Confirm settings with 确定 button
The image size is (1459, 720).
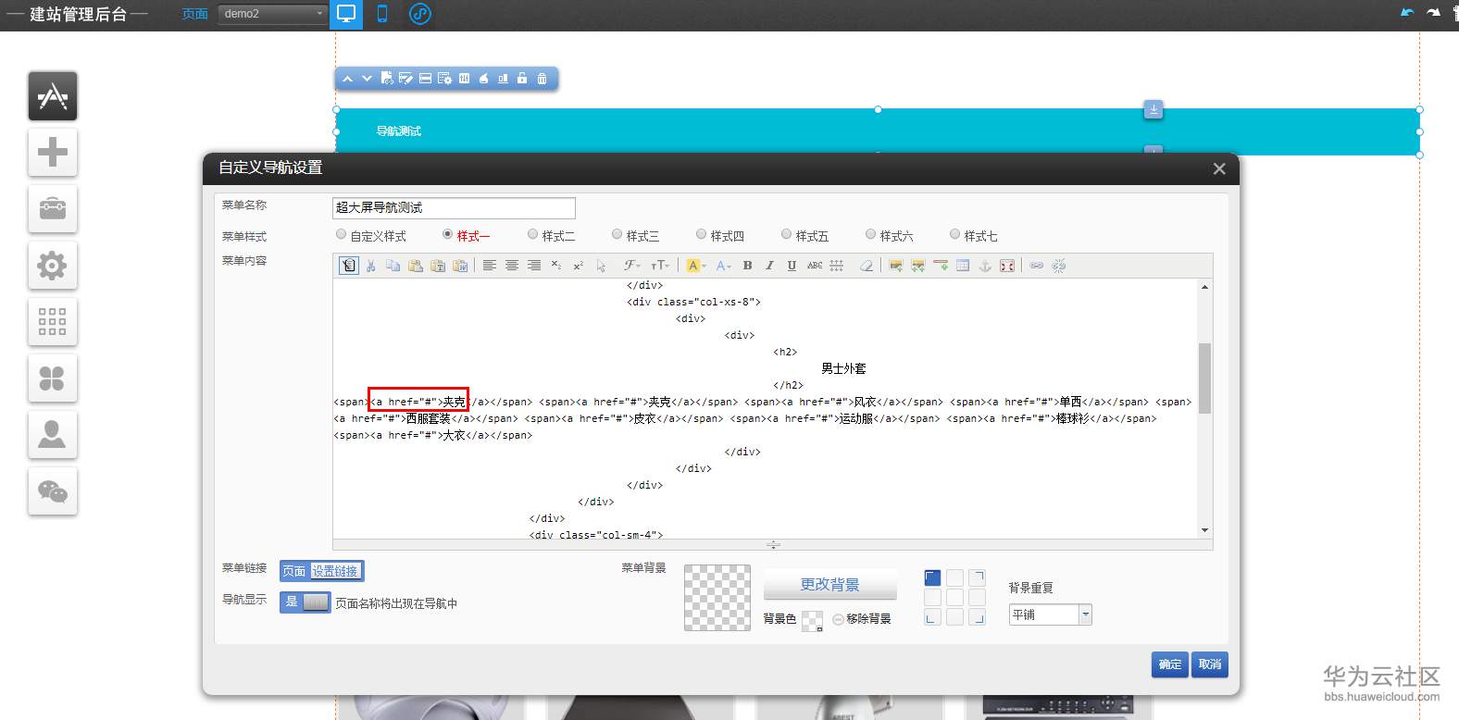coord(1170,664)
